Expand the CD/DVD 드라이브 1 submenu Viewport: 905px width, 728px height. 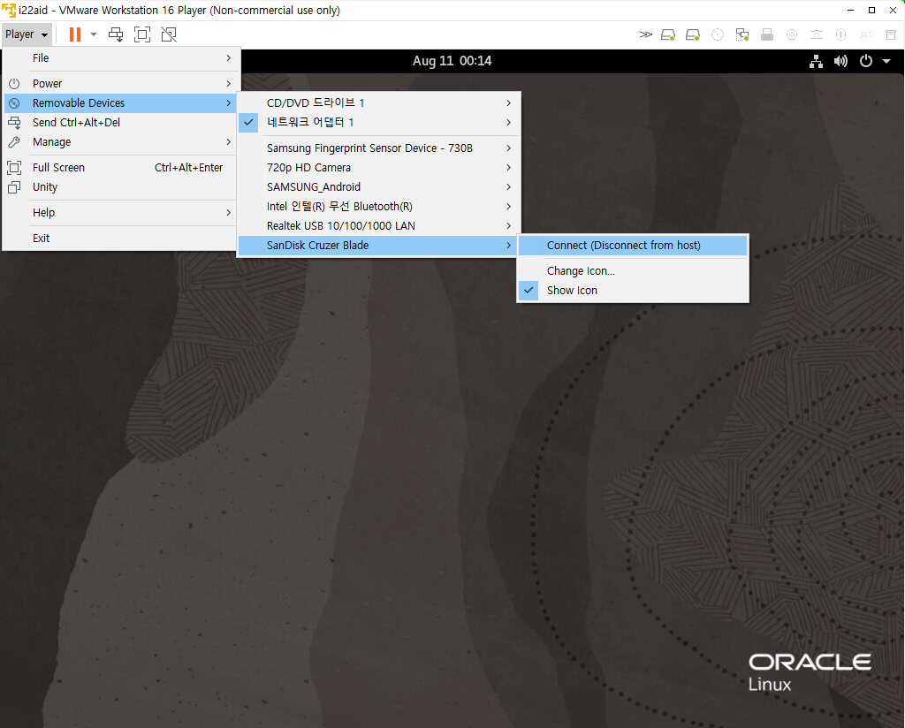tap(378, 103)
